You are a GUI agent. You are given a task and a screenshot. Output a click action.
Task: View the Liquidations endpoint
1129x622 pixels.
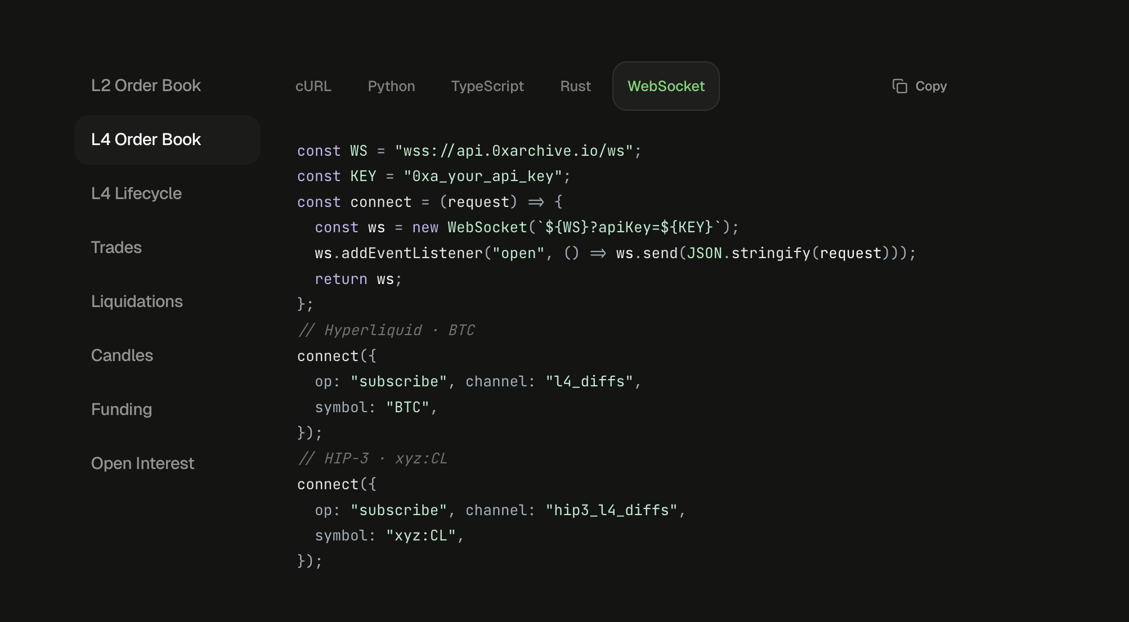(x=137, y=301)
